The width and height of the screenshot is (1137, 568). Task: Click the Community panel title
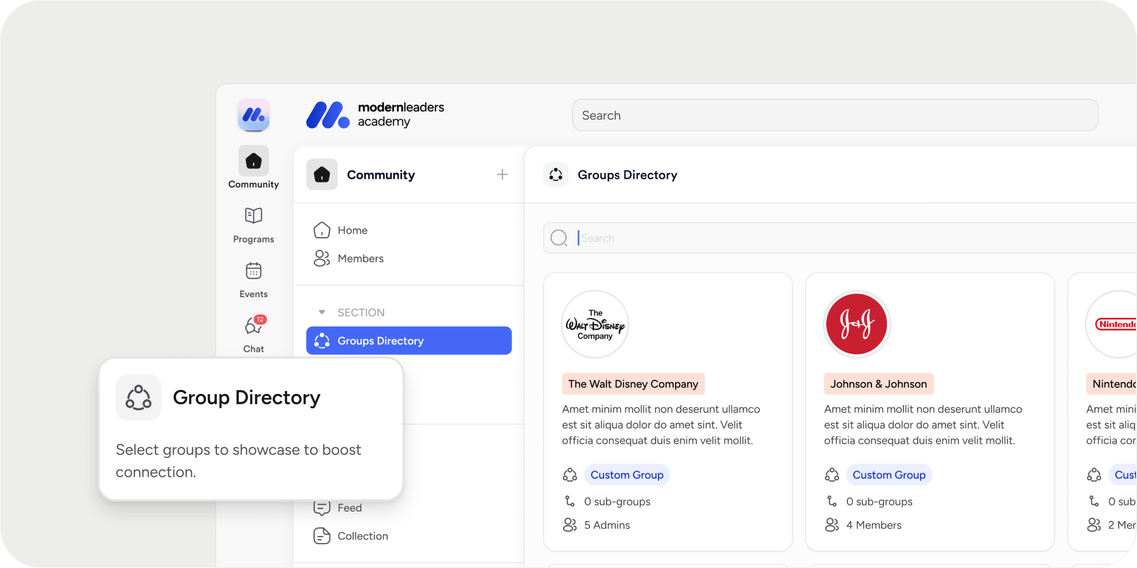tap(381, 175)
